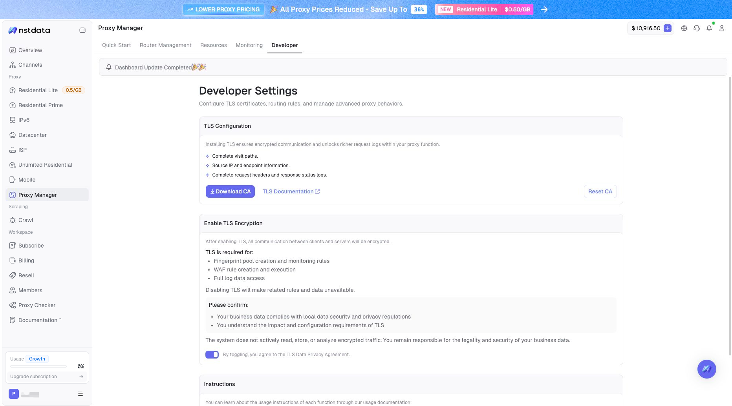Open the Proxy Checker tool
The height and width of the screenshot is (406, 732).
pyautogui.click(x=47, y=305)
